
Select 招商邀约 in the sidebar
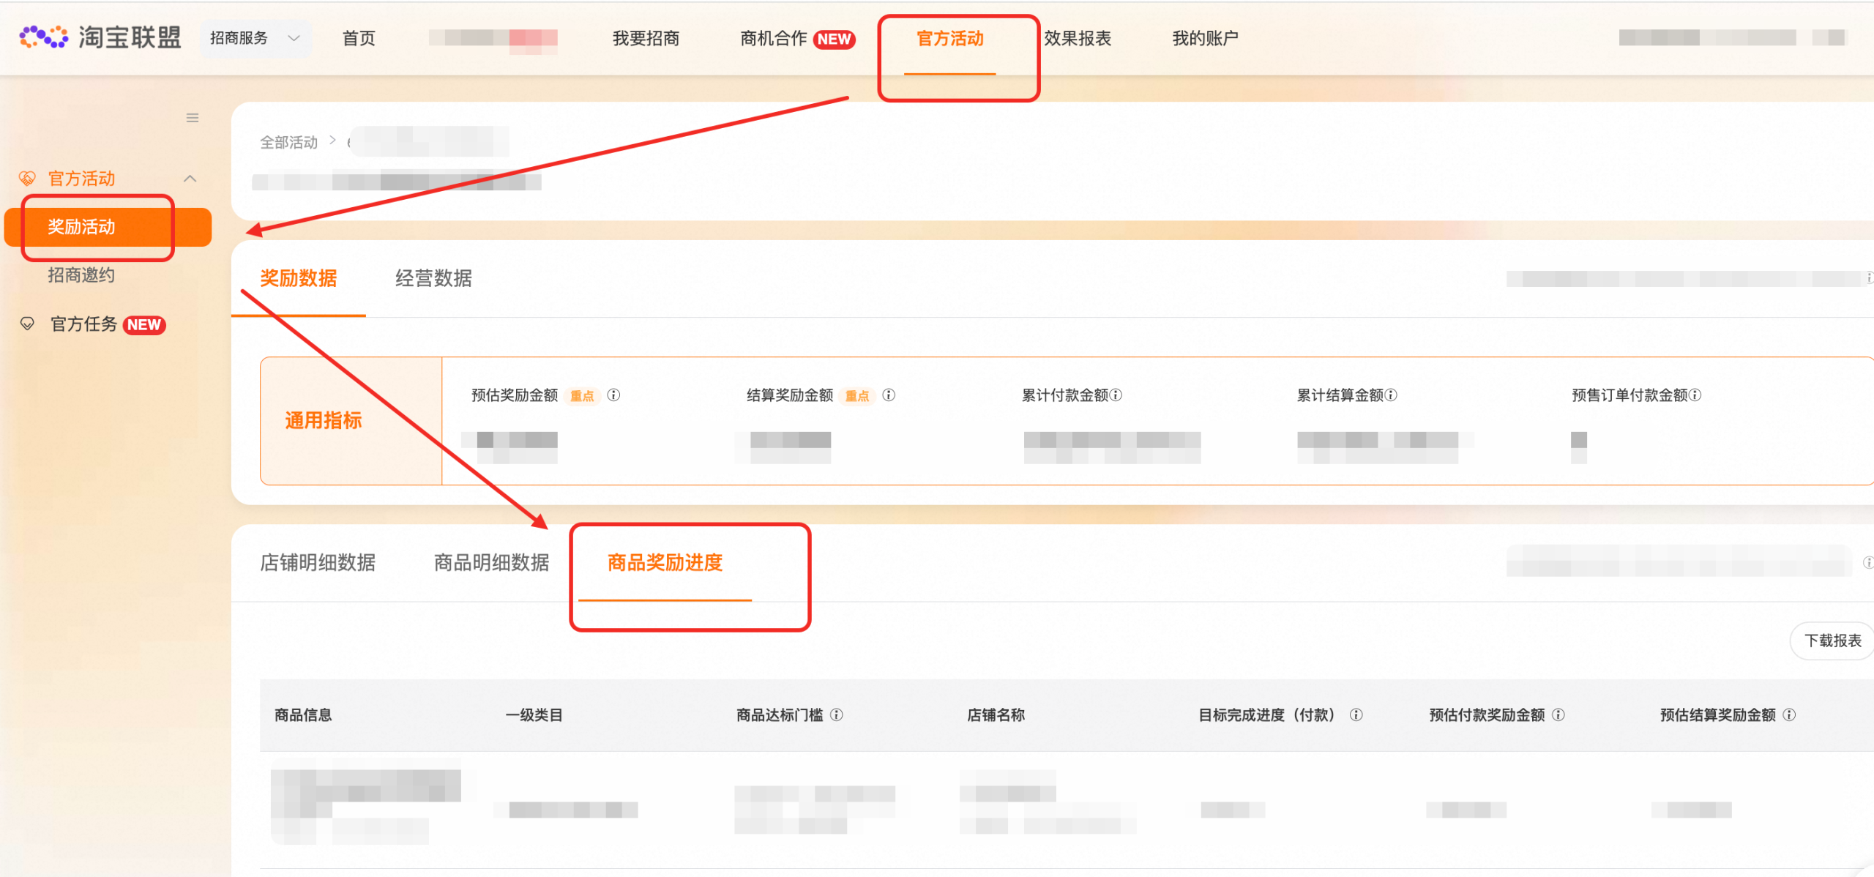79,275
